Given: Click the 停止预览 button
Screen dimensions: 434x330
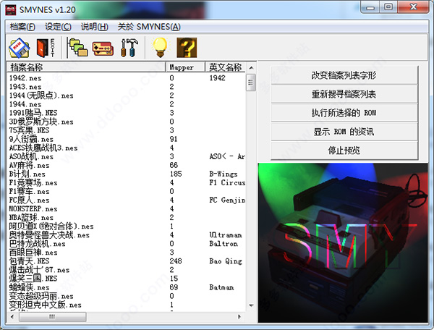Looking at the screenshot, I should 344,151.
